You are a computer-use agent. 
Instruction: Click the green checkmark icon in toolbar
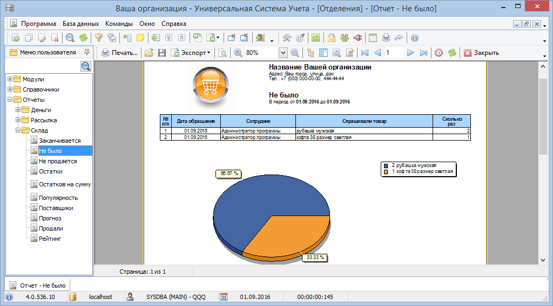[315, 38]
